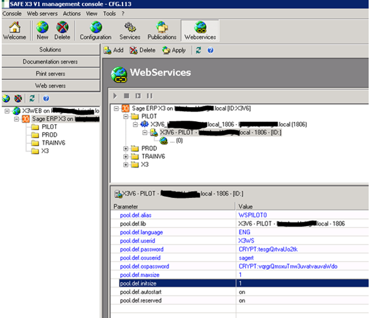Select the X3 folder in left tree
Image resolution: width=371 pixels, height=318 pixels.
[x=45, y=151]
